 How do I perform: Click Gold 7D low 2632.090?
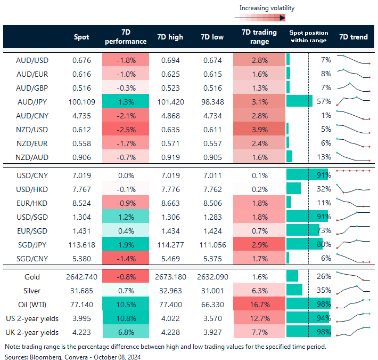tap(212, 277)
